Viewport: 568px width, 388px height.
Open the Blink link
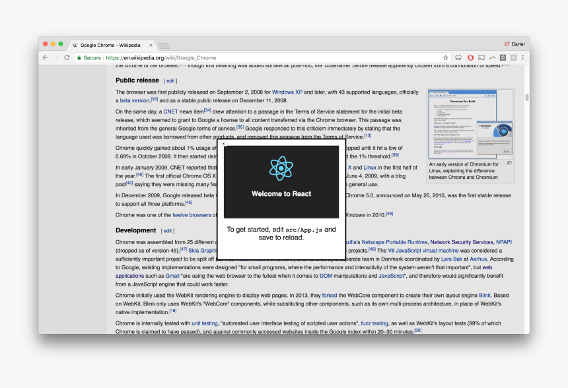tap(485, 296)
